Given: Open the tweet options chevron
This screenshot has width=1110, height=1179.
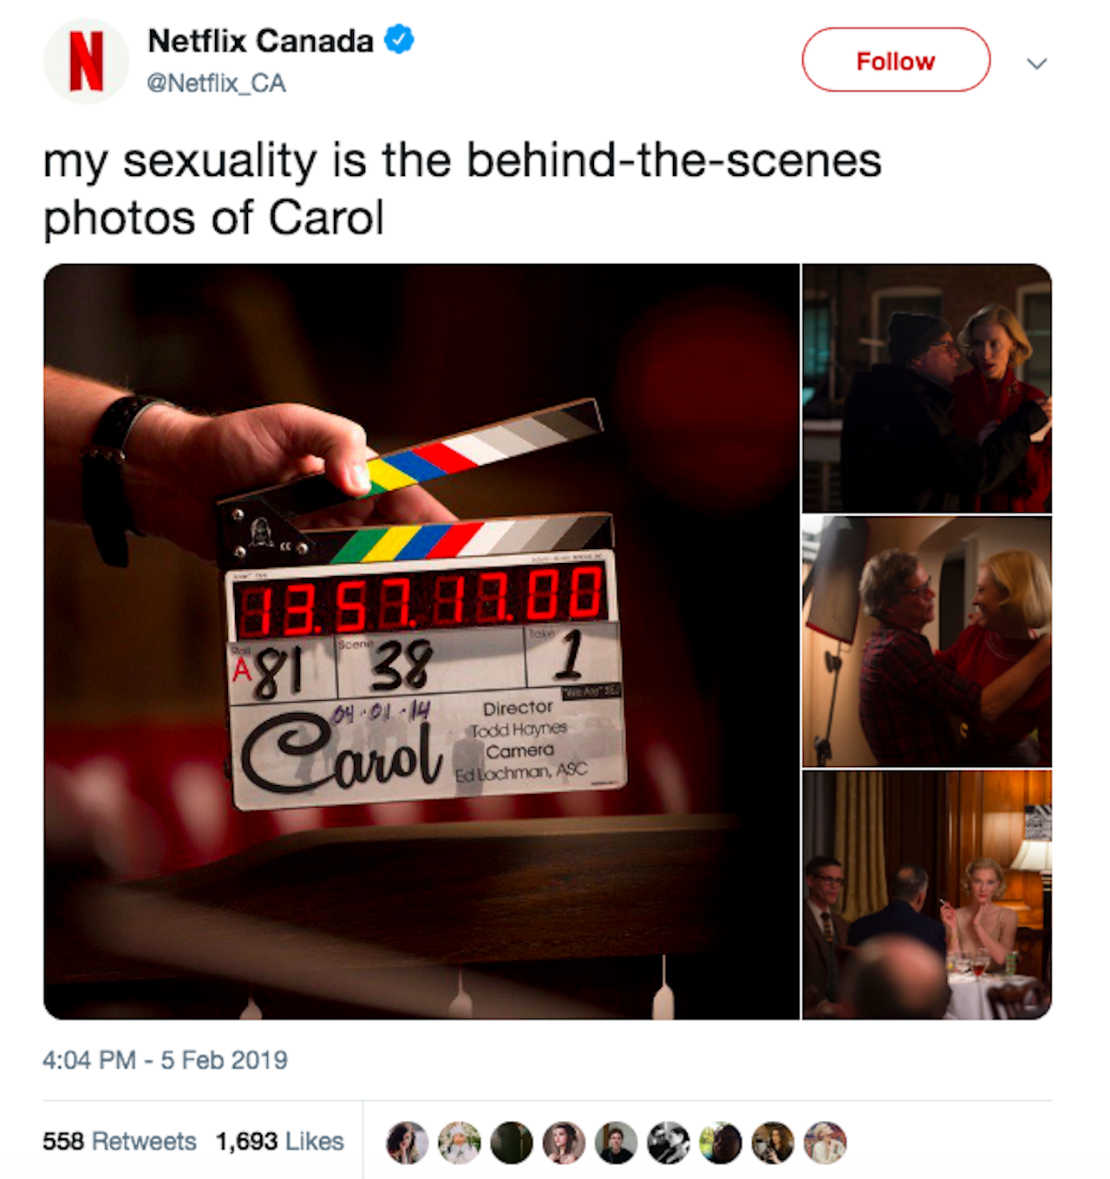Looking at the screenshot, I should [x=1036, y=63].
